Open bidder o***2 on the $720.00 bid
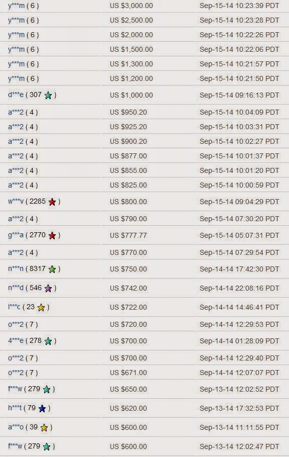This screenshot has height=457, width=289. (x=16, y=324)
